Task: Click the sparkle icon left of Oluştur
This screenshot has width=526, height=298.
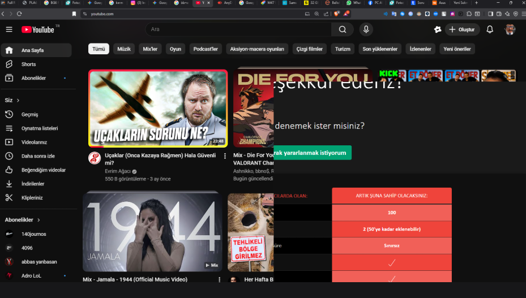Action: coord(438,29)
